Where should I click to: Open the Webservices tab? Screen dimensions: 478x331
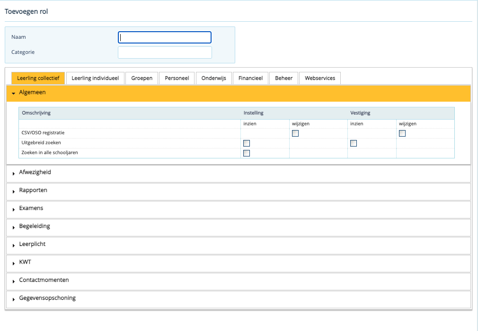320,78
